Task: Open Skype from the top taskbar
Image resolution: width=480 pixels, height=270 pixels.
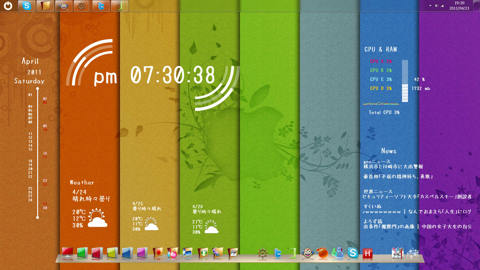Action: (27, 6)
